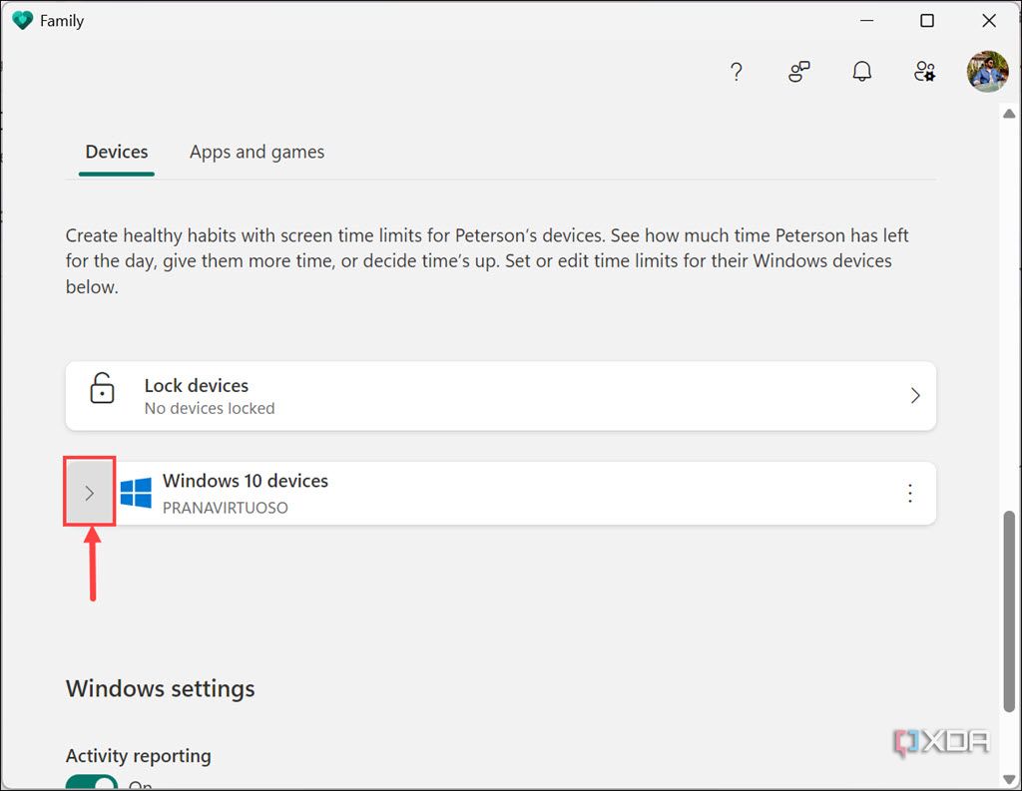Select the PRANAVIRTUOSO device name
1022x791 pixels.
[x=226, y=507]
